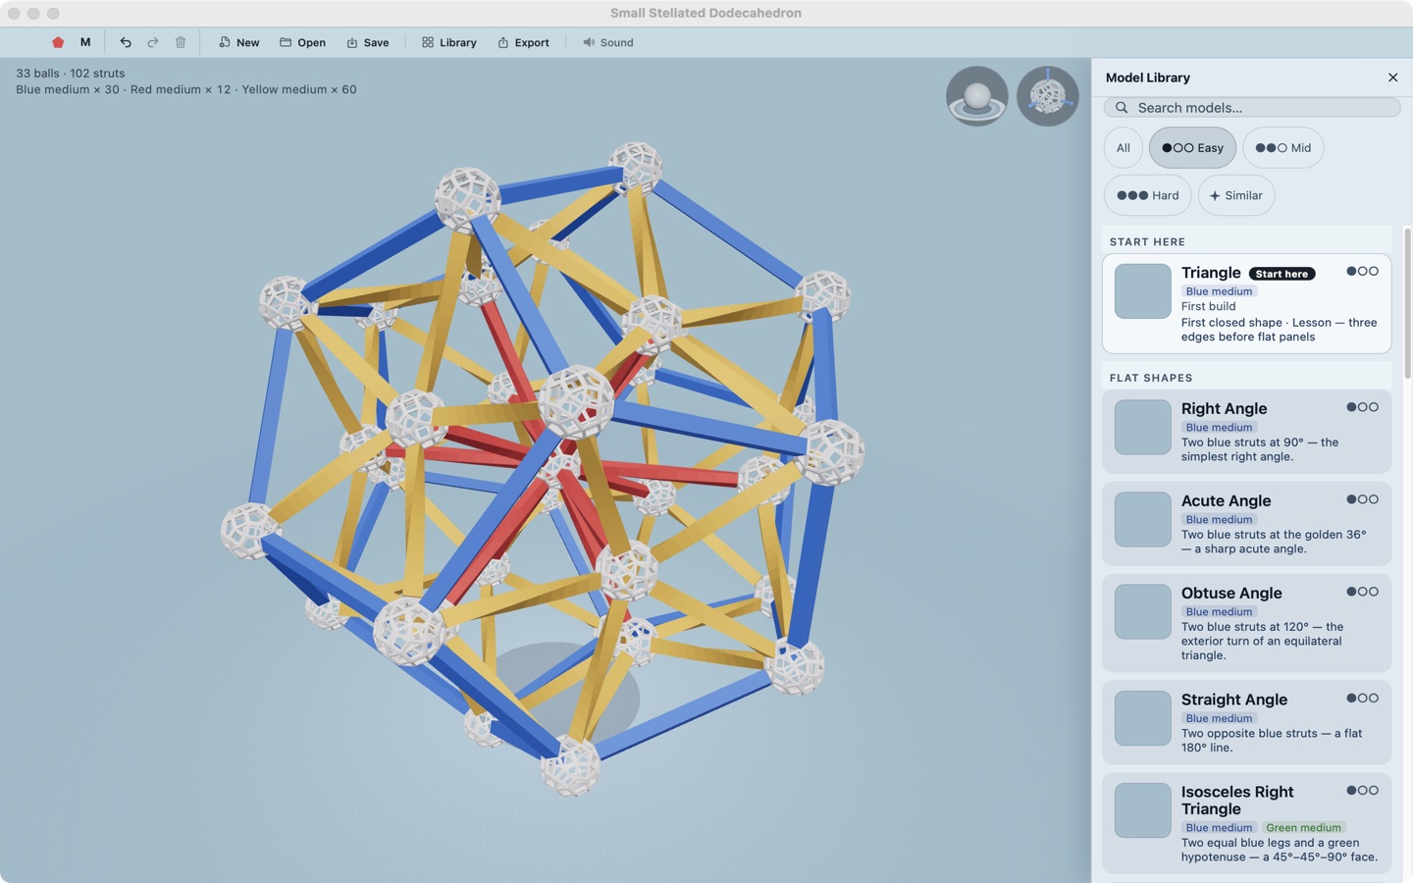Open the Acute Angle model

point(1246,524)
